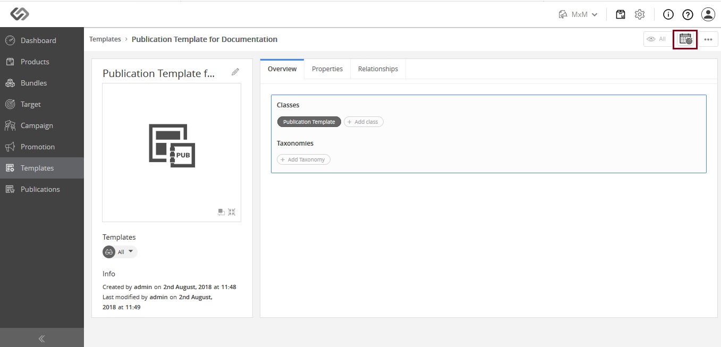Click the replace image icon under the thumbnail

coord(222,212)
